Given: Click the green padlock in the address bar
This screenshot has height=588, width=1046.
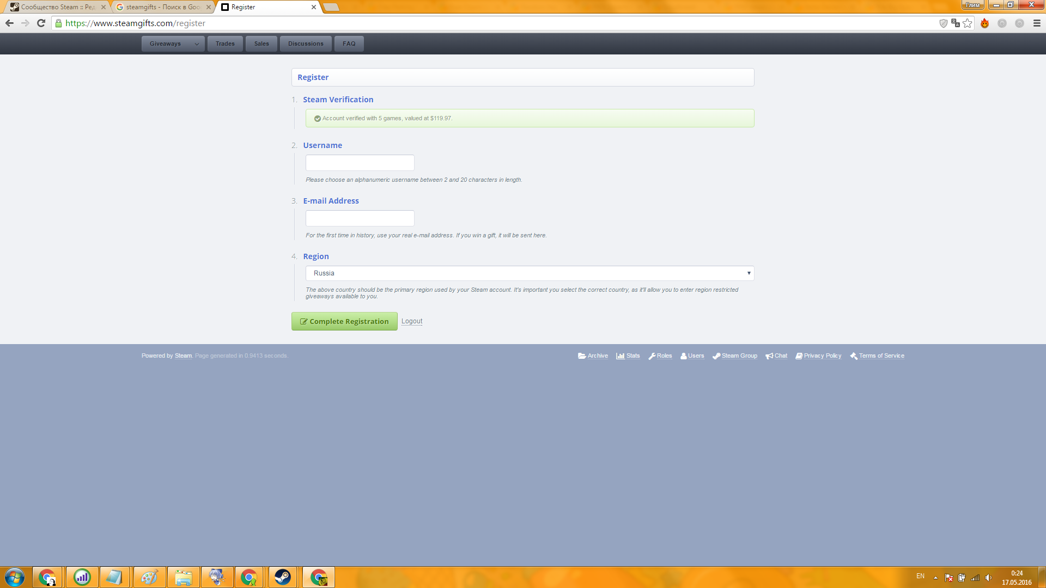Looking at the screenshot, I should pos(59,23).
